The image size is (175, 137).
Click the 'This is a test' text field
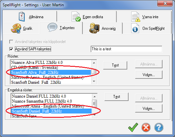(126, 49)
